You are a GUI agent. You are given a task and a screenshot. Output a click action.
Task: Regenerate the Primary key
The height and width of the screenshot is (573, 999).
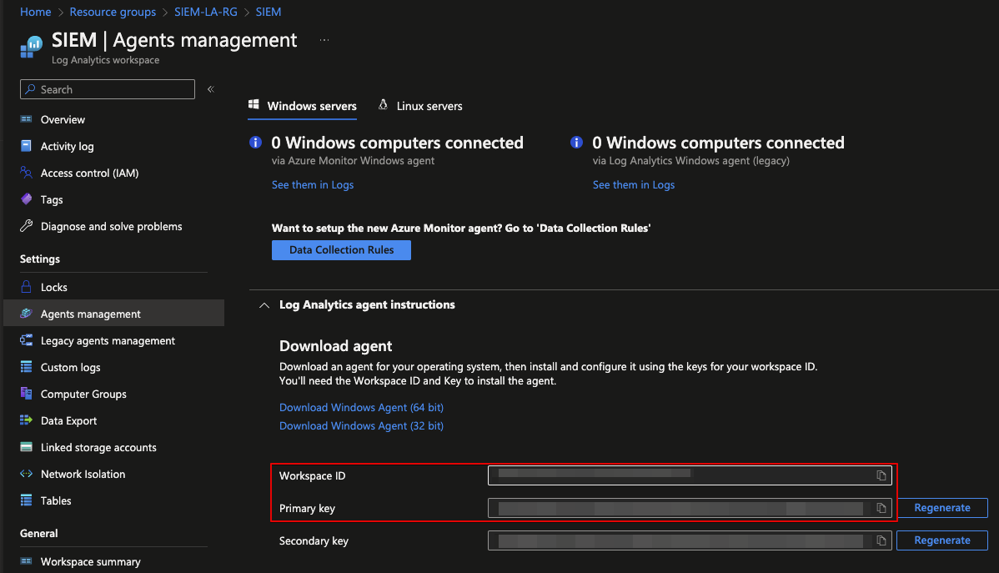(x=941, y=508)
